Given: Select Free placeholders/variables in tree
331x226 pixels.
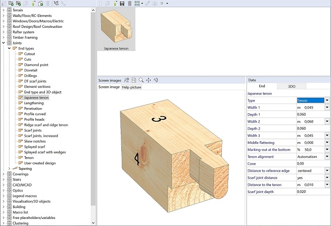Looking at the screenshot, I should tap(34, 218).
